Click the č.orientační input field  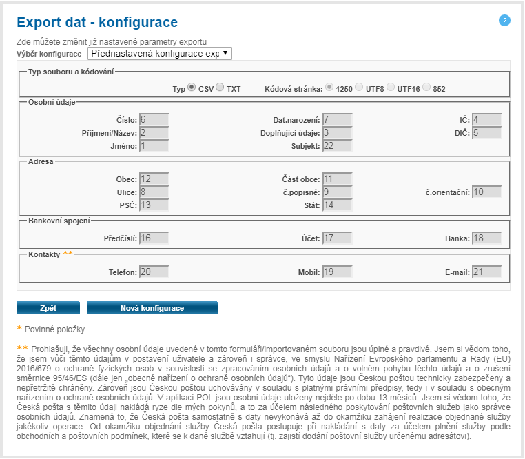[x=486, y=192]
